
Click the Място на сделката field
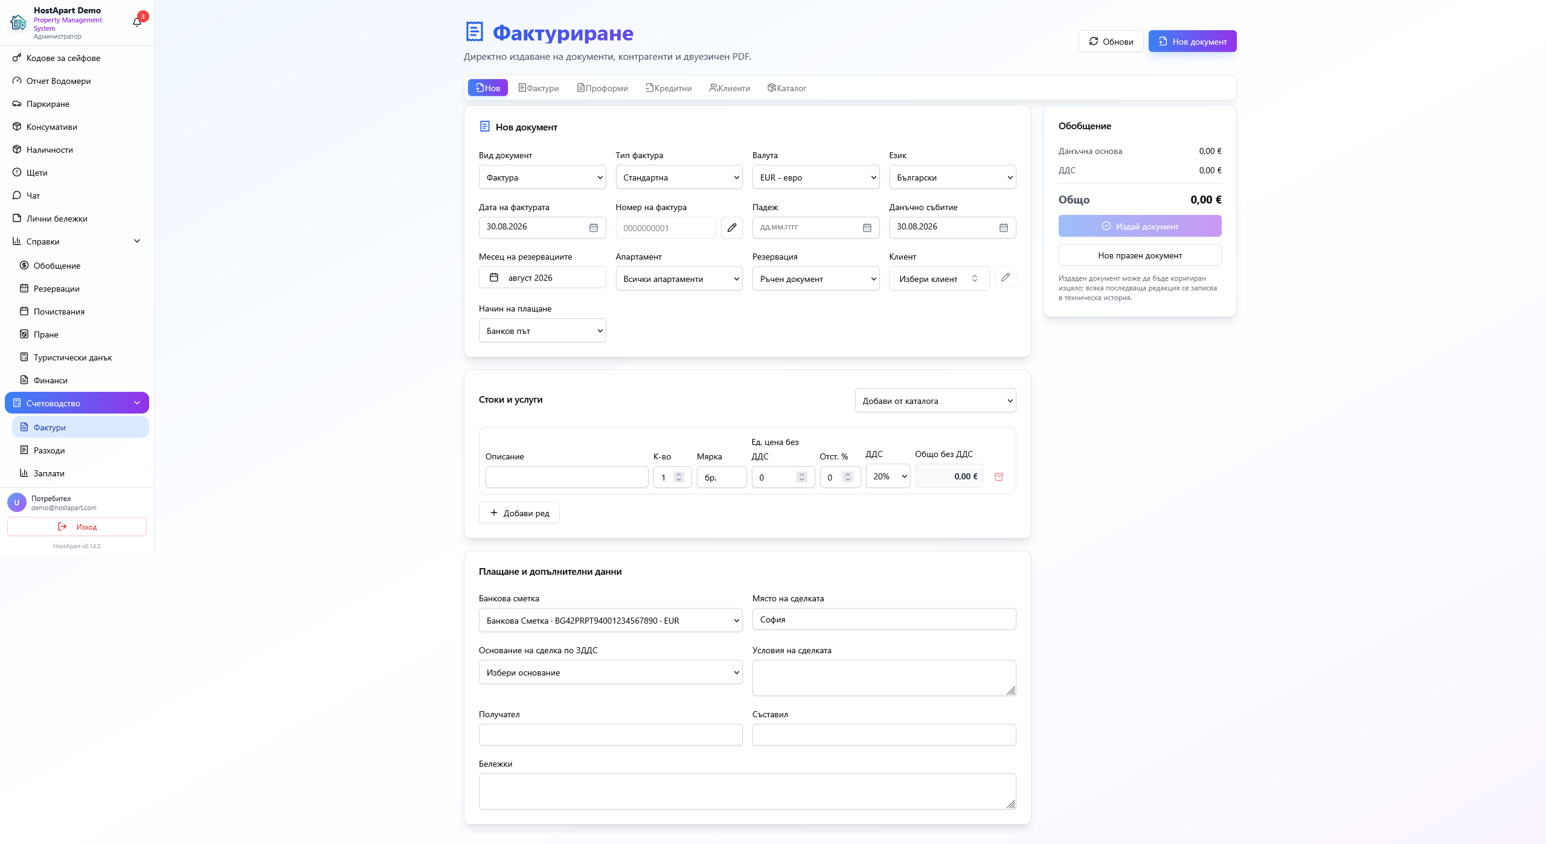[x=884, y=619]
